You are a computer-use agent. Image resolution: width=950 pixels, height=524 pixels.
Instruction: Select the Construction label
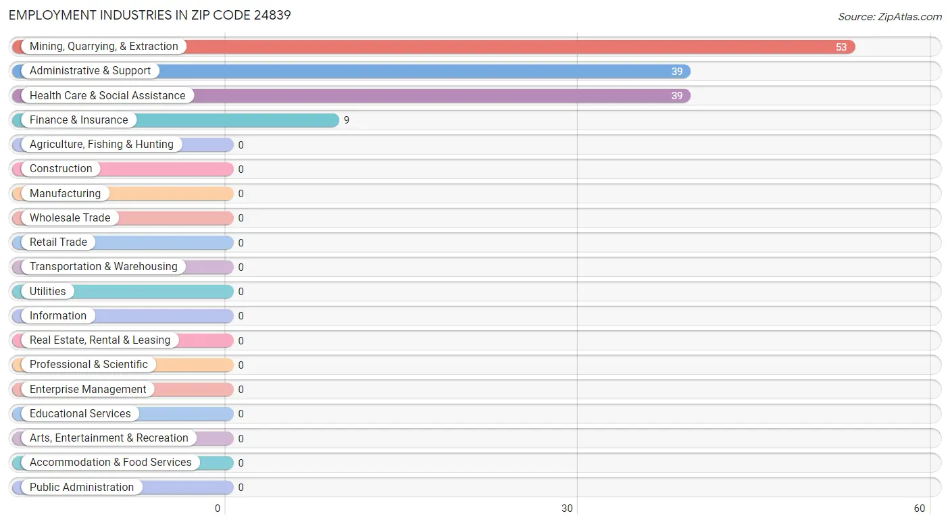tap(61, 169)
